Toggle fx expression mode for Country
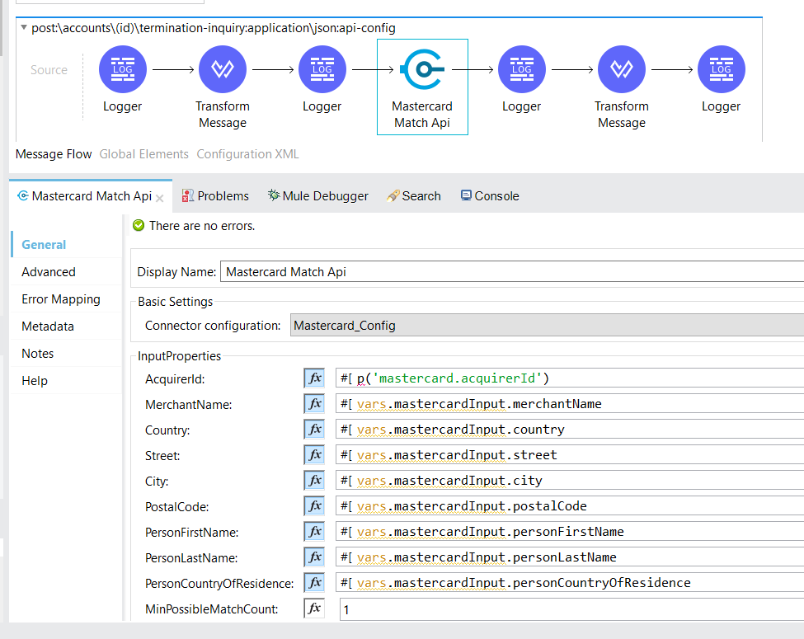The width and height of the screenshot is (804, 639). pyautogui.click(x=314, y=430)
